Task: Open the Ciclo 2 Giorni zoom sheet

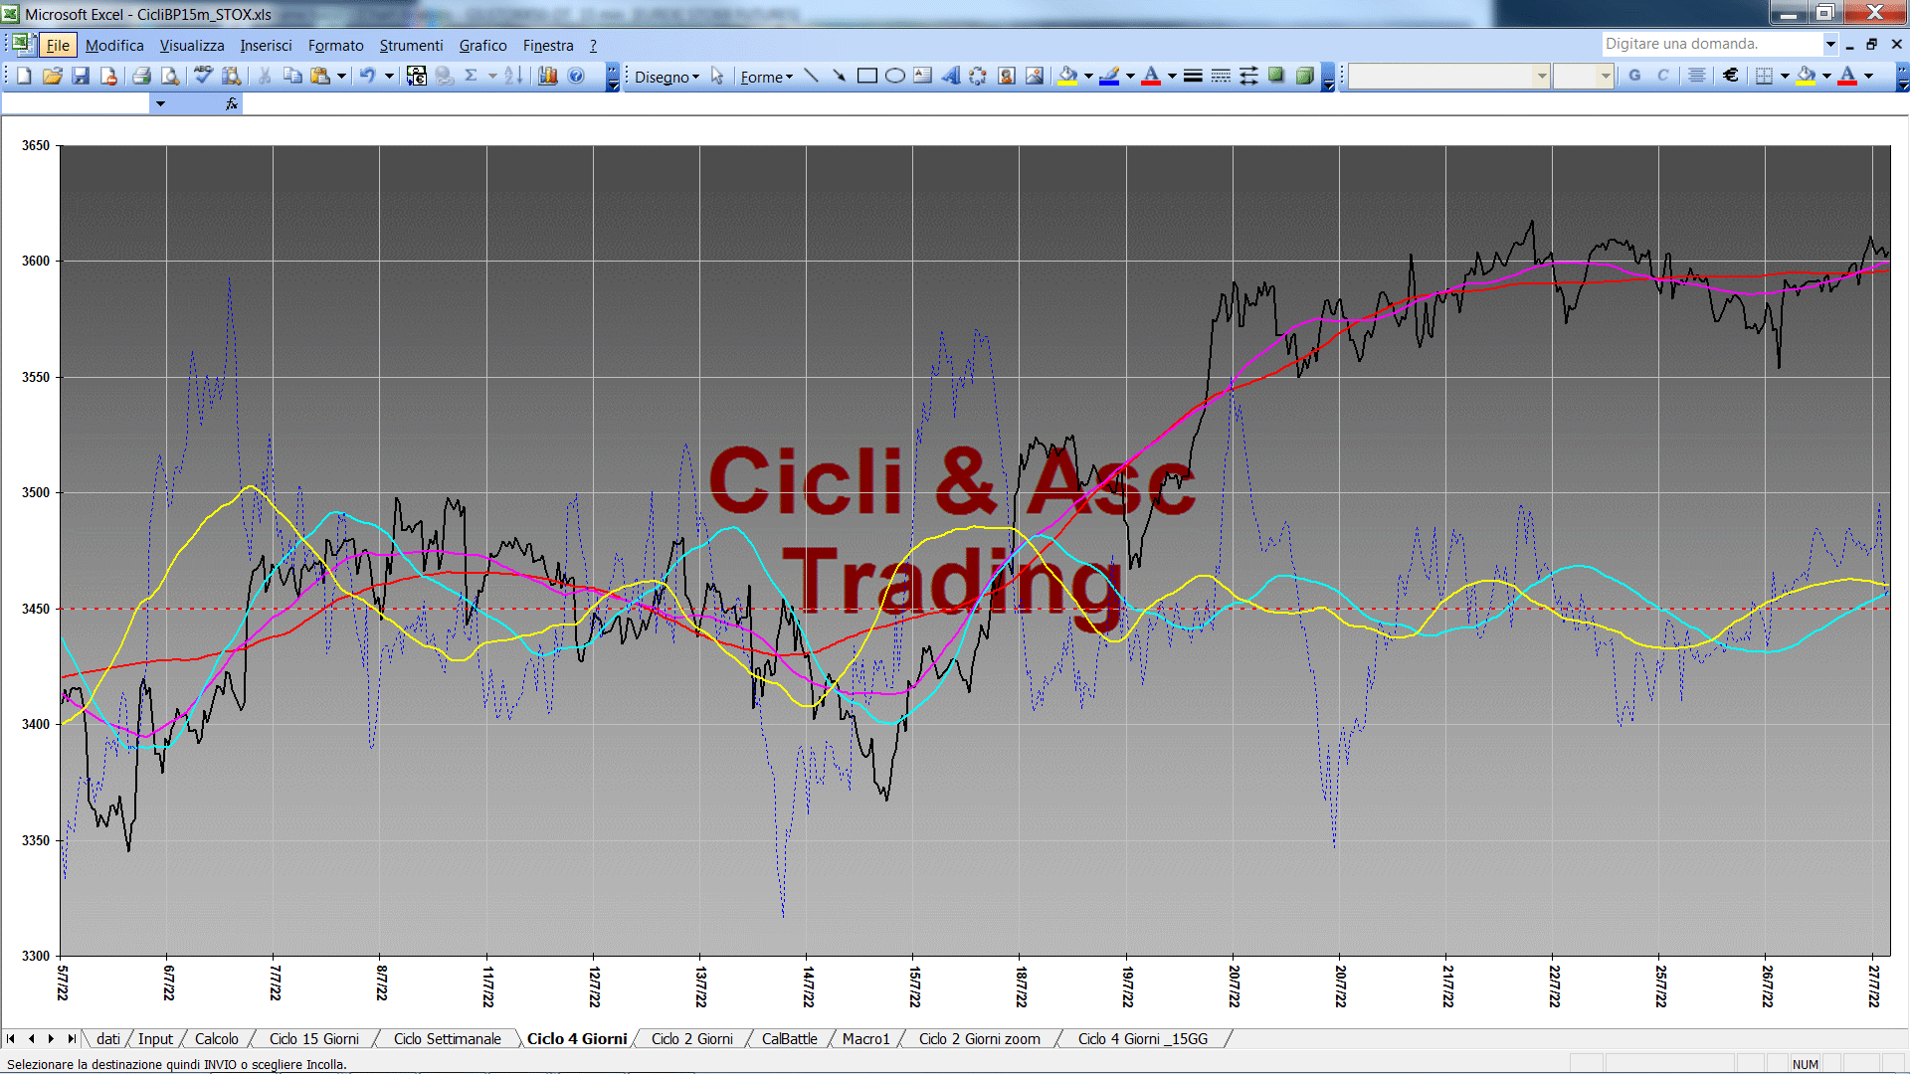Action: pyautogui.click(x=979, y=1039)
